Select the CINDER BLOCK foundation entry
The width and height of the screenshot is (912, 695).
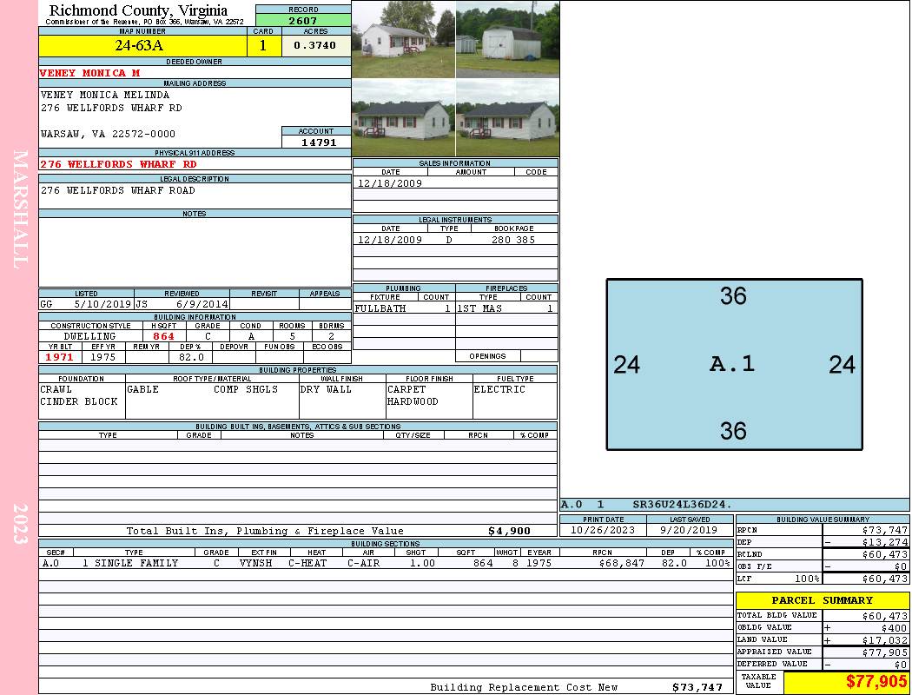tap(78, 401)
